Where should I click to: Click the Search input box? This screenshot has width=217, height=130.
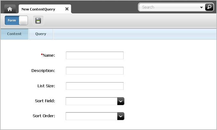click(x=170, y=7)
